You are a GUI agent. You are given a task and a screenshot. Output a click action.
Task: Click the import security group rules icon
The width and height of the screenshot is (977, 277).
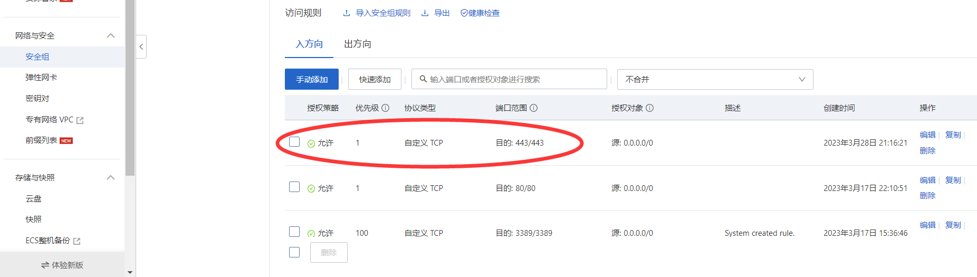point(347,13)
